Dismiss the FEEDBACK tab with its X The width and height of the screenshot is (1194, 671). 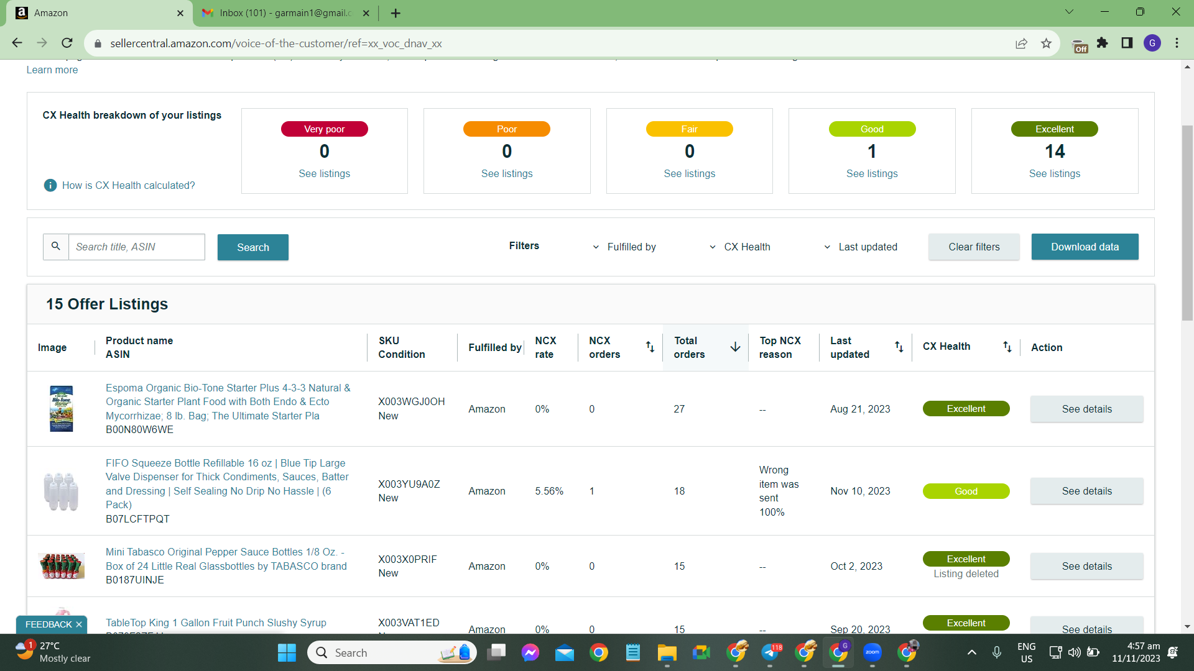[79, 624]
